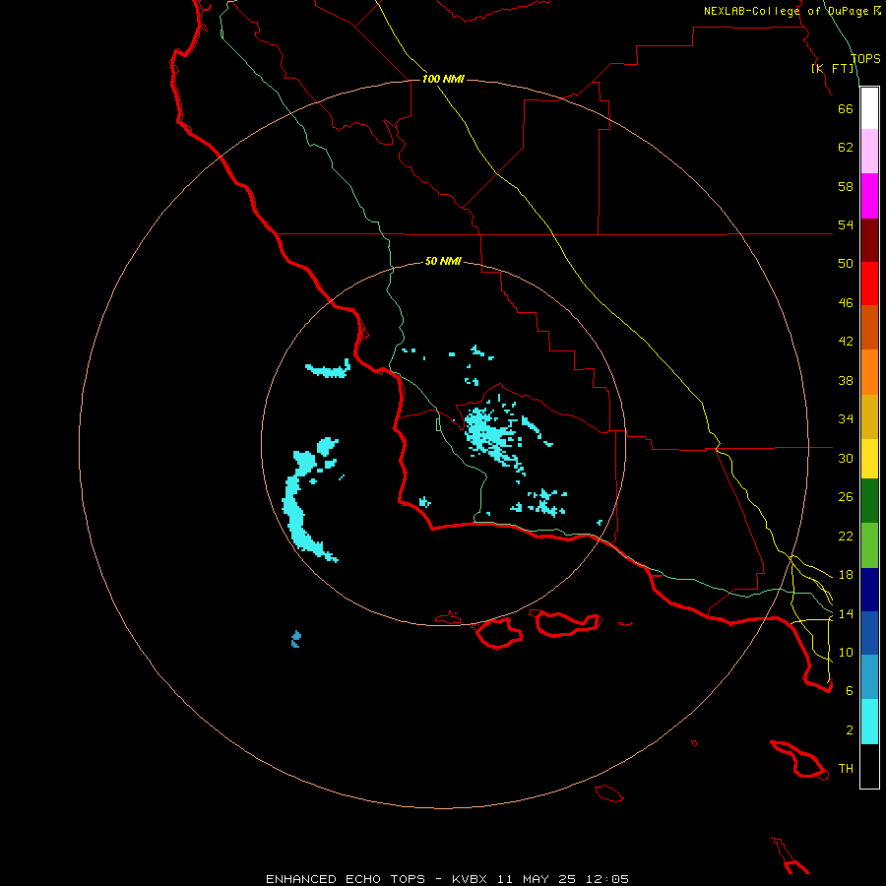Click the '18' legend scale value

pyautogui.click(x=846, y=575)
